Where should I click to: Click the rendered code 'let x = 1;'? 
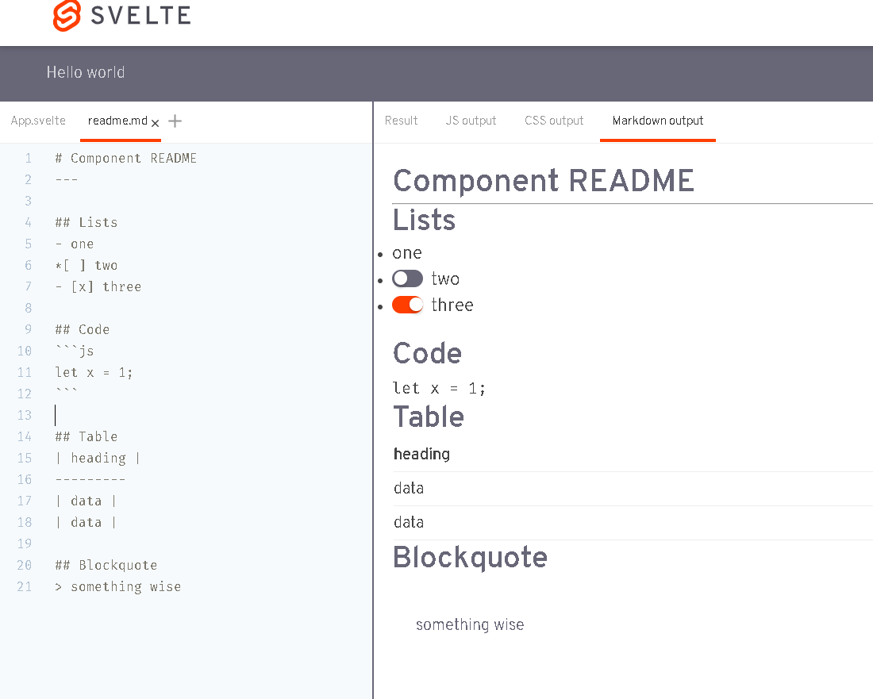point(438,388)
